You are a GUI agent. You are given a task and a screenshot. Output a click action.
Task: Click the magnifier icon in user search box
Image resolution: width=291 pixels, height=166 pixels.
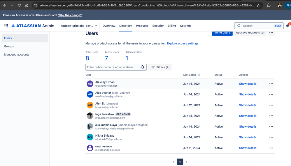click(x=143, y=67)
